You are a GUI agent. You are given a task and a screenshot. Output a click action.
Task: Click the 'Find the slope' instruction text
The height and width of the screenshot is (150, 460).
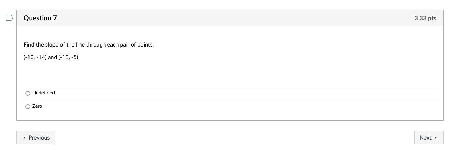(x=88, y=45)
